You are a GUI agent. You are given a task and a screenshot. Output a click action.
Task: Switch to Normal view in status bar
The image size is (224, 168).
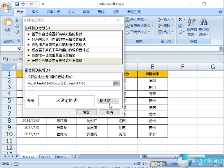[x=153, y=164]
